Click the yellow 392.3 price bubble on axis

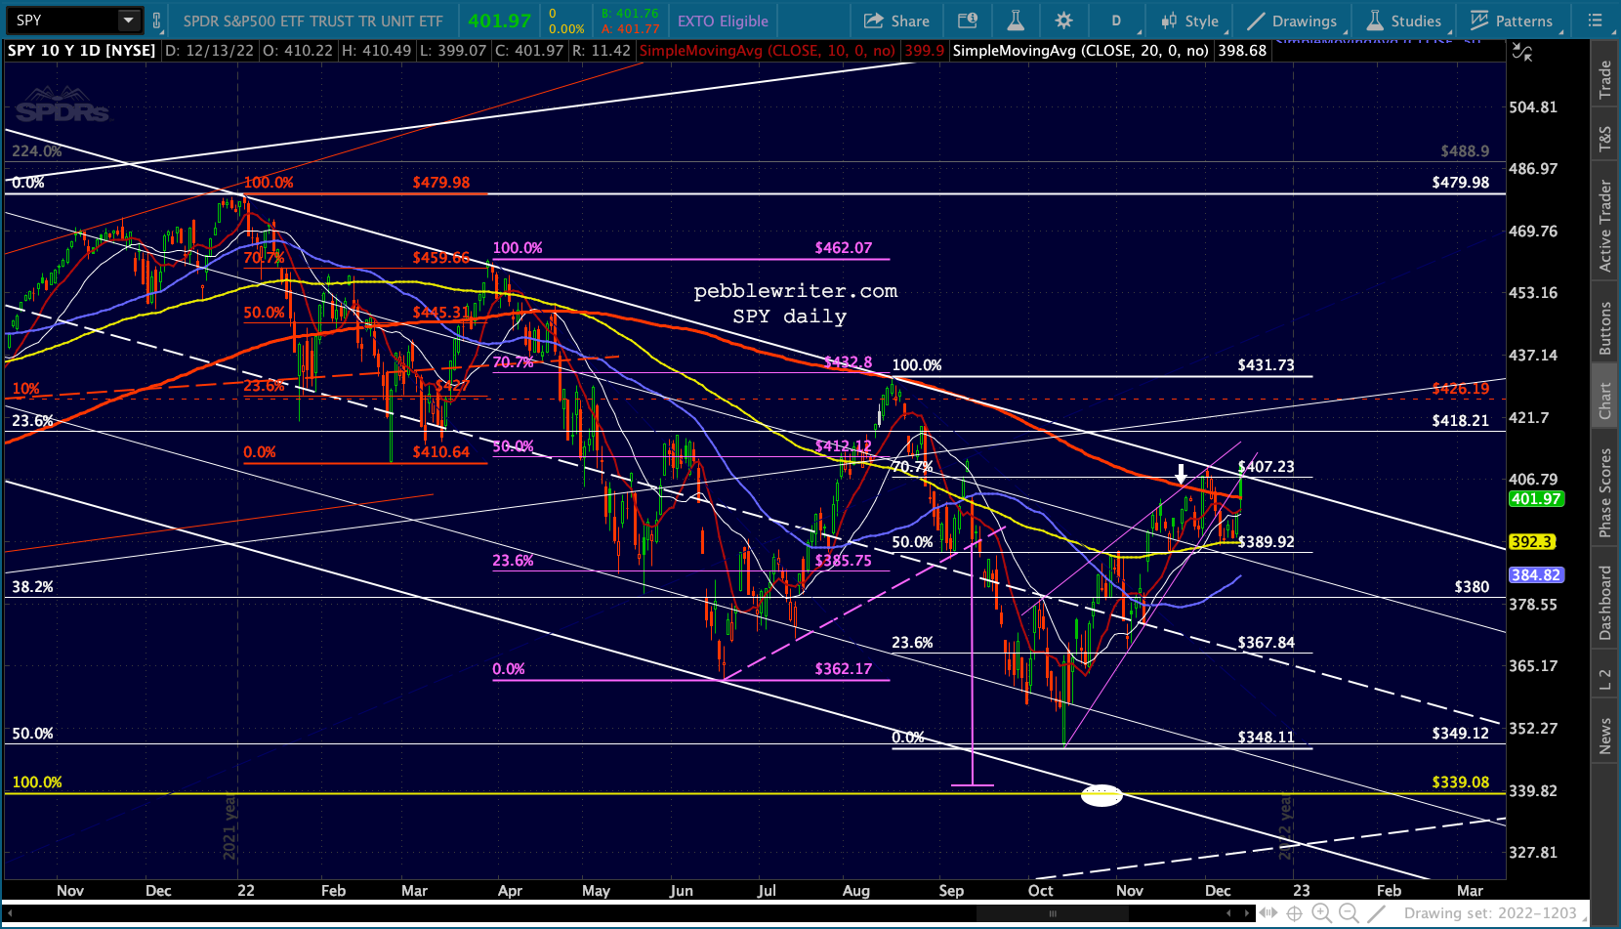1532,542
